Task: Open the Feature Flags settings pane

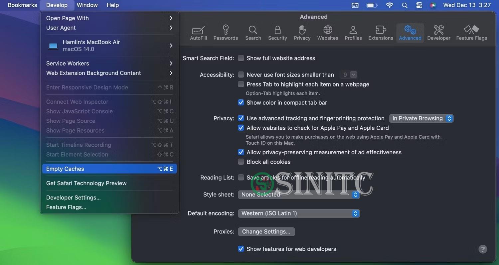Action: click(471, 33)
